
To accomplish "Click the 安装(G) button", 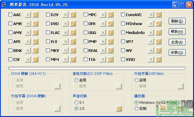I will point(177,53).
